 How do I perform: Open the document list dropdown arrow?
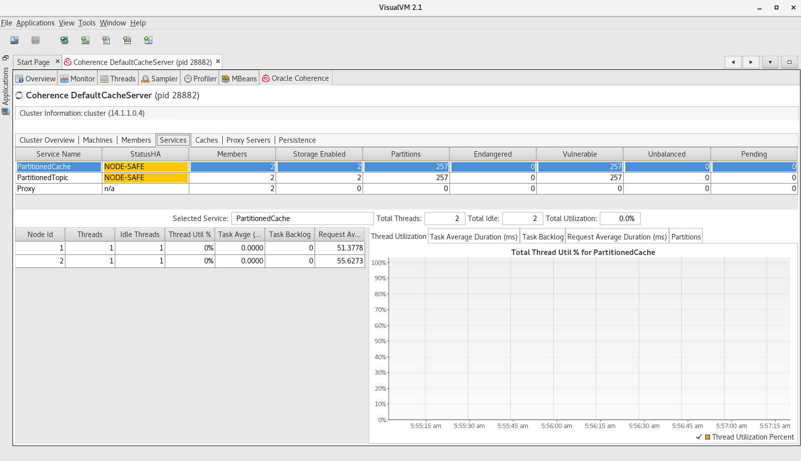[770, 62]
